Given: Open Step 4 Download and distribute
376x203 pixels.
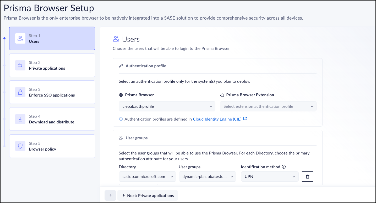Looking at the screenshot, I should (52, 119).
